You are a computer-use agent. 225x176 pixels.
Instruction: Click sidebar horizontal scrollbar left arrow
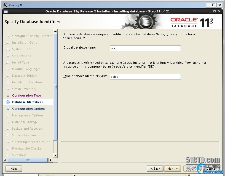[5, 160]
